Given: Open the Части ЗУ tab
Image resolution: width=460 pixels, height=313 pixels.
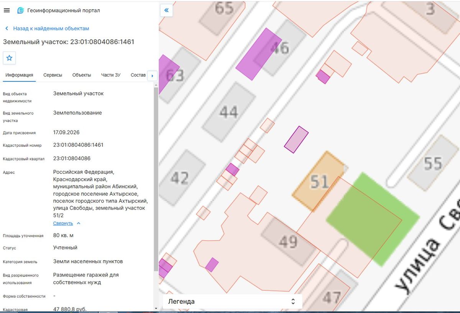Looking at the screenshot, I should click(111, 75).
